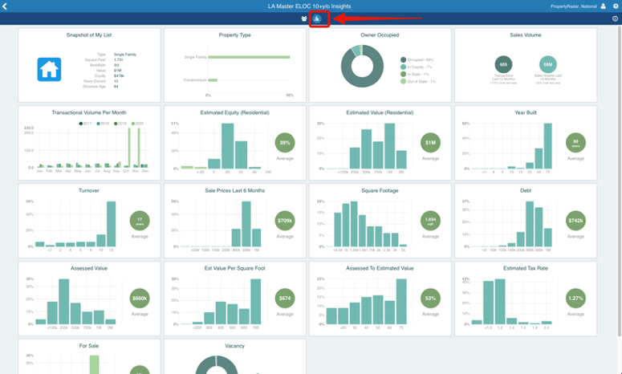Click the 605 Transactions circle

(x=503, y=64)
